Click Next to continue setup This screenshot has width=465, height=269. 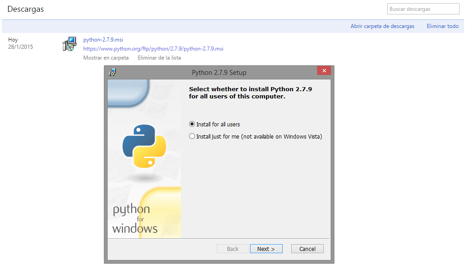click(x=266, y=249)
